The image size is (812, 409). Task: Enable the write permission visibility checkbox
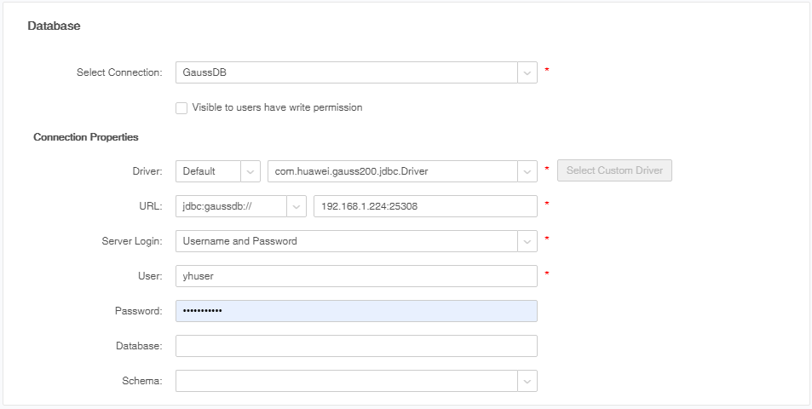(181, 108)
